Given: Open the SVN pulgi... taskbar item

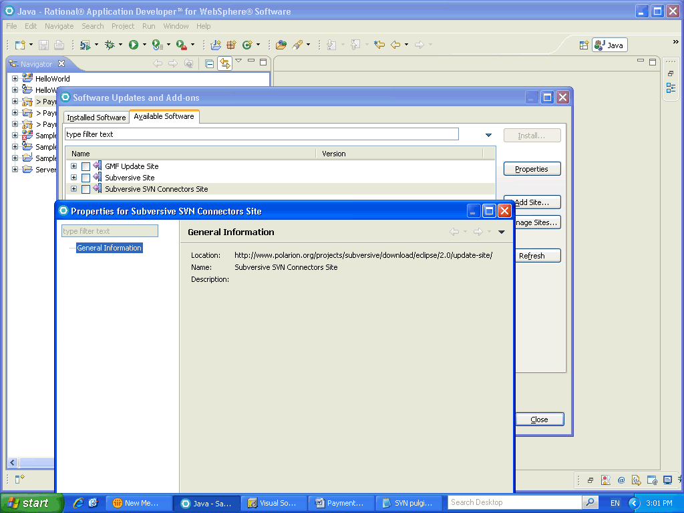Looking at the screenshot, I should [x=409, y=503].
